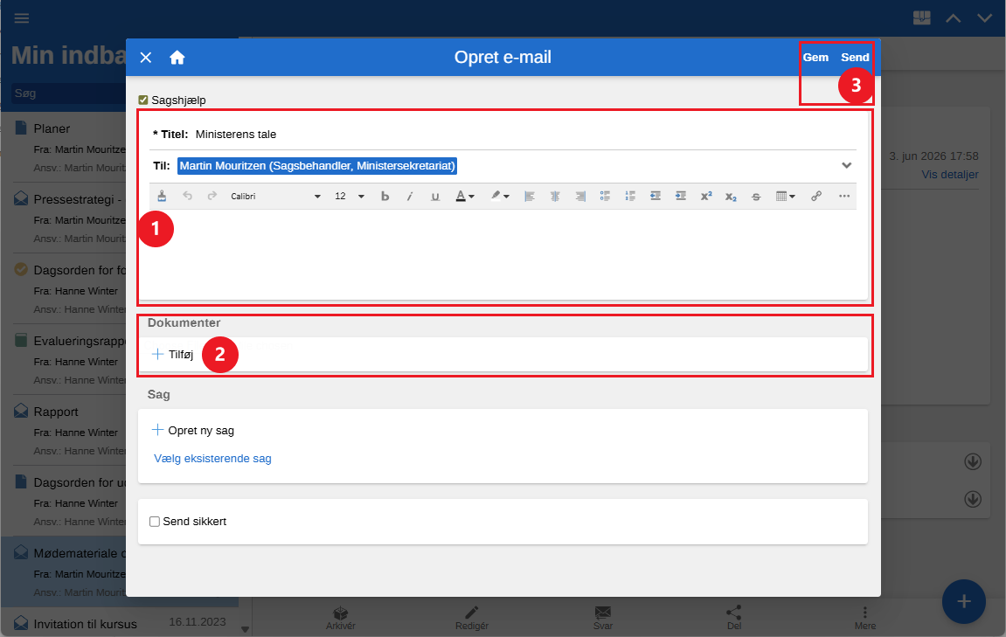Screen dimensions: 1006x637
Task: Click Redigér pencil in bottom bar
Action: click(x=472, y=618)
